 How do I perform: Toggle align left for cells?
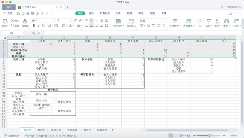coord(86,26)
